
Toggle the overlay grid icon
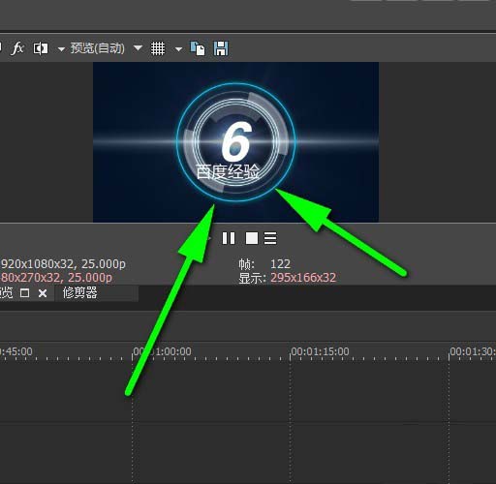(x=158, y=48)
